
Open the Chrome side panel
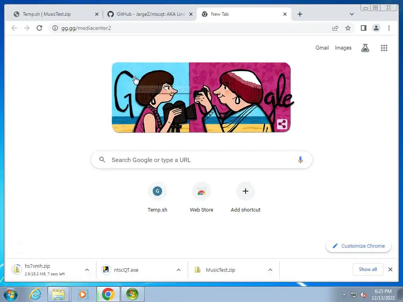point(363,28)
